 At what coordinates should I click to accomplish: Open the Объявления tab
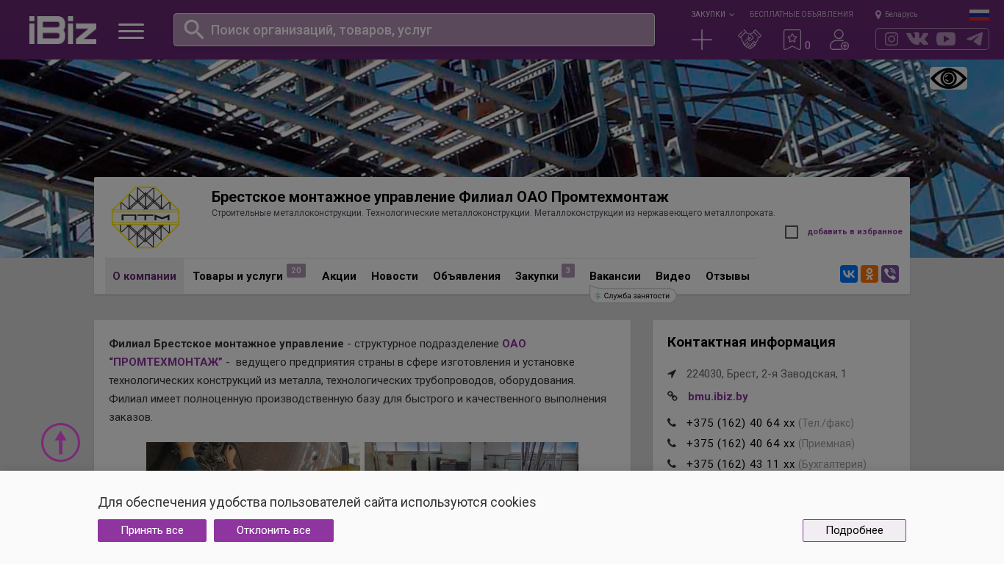click(467, 276)
